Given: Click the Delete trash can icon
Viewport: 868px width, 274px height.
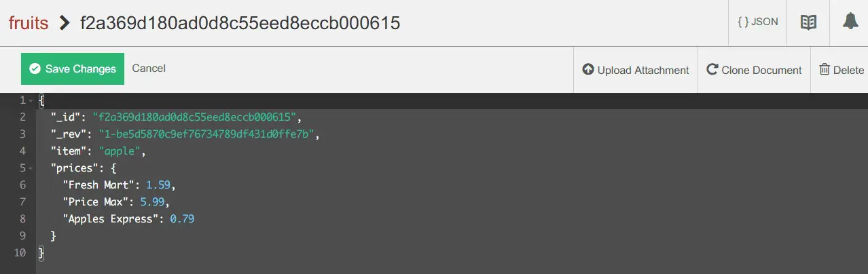Looking at the screenshot, I should click(x=825, y=69).
